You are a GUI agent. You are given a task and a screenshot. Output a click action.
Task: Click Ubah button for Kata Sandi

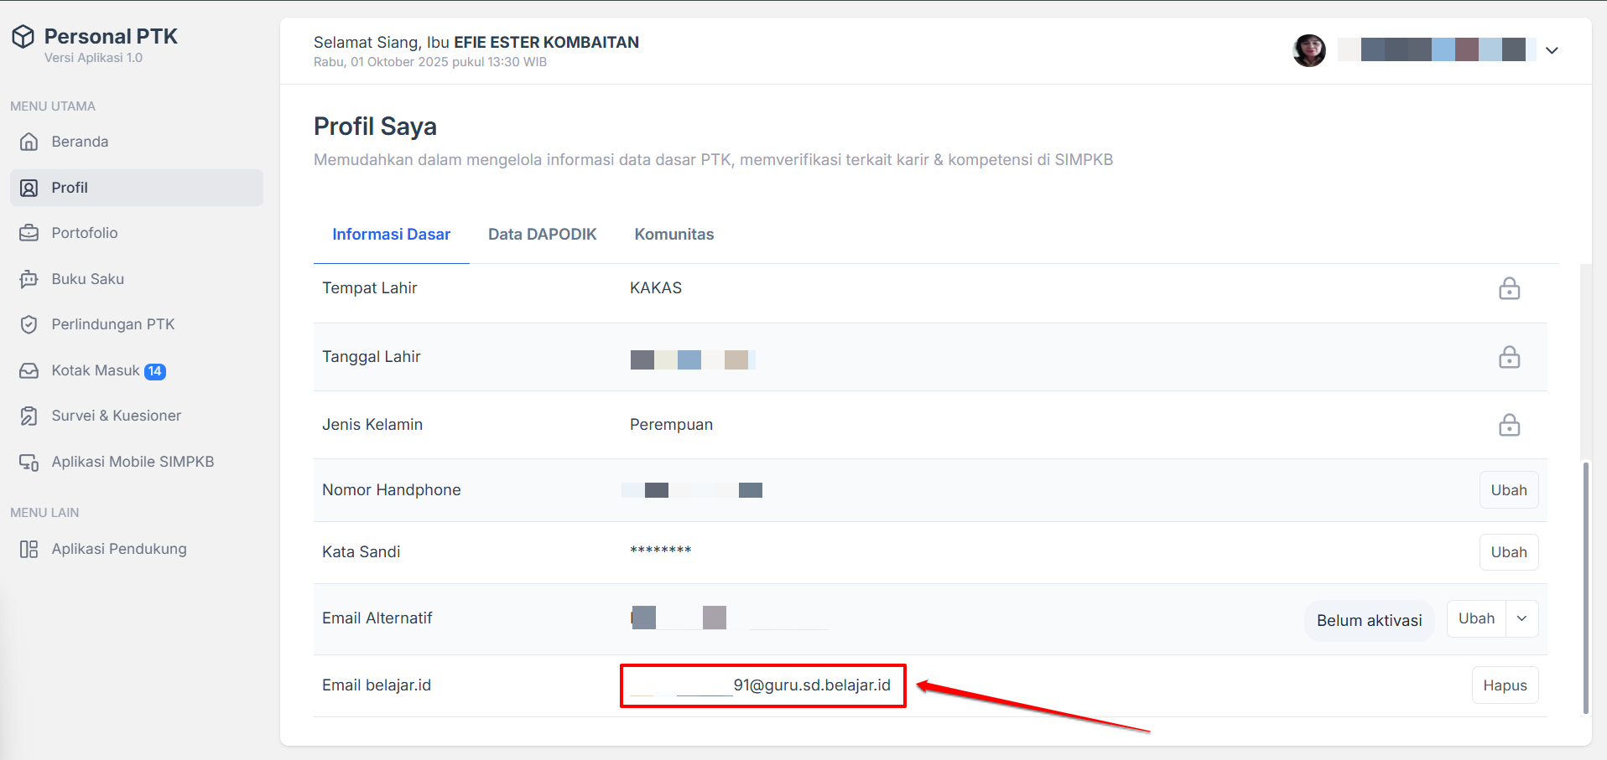pyautogui.click(x=1508, y=552)
